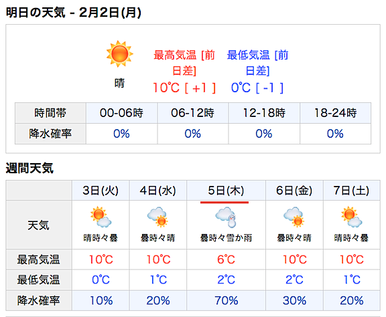This screenshot has height=317, width=386.
Task: Click the sunny weather icon for tomorrow
Action: [x=120, y=54]
